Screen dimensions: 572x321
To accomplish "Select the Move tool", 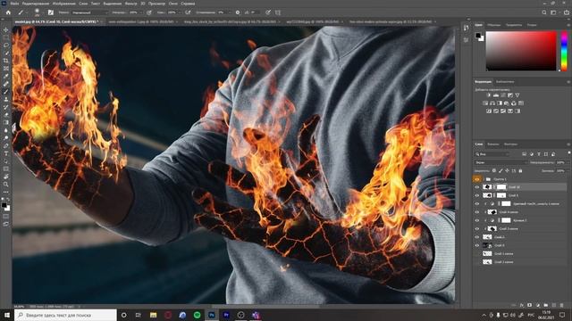I will point(6,29).
